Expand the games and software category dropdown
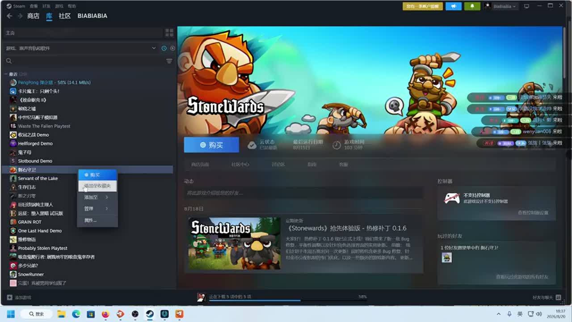The image size is (572, 322). [x=154, y=48]
